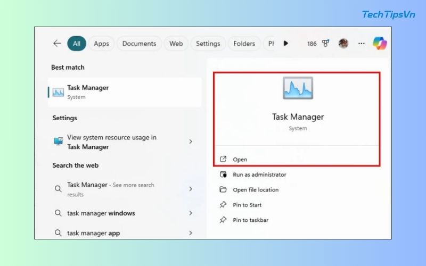
Task: Click search icon beside task manager app
Action: coord(58,232)
